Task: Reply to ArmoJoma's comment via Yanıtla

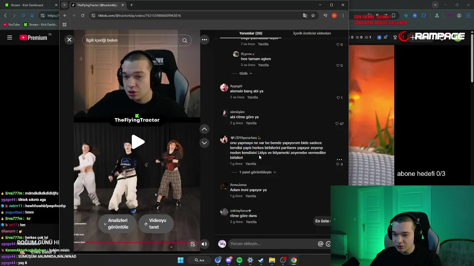Action: pyautogui.click(x=251, y=196)
